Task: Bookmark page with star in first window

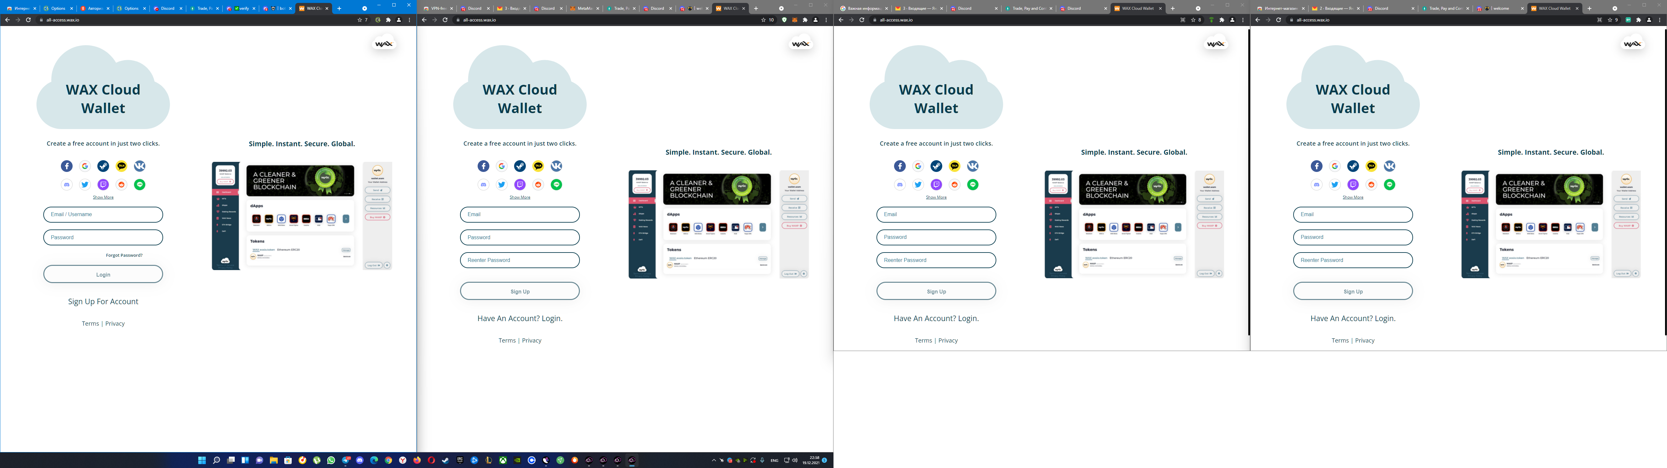Action: pos(360,20)
